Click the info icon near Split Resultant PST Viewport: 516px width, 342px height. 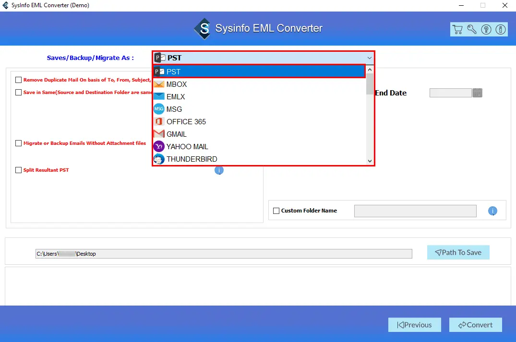point(219,170)
